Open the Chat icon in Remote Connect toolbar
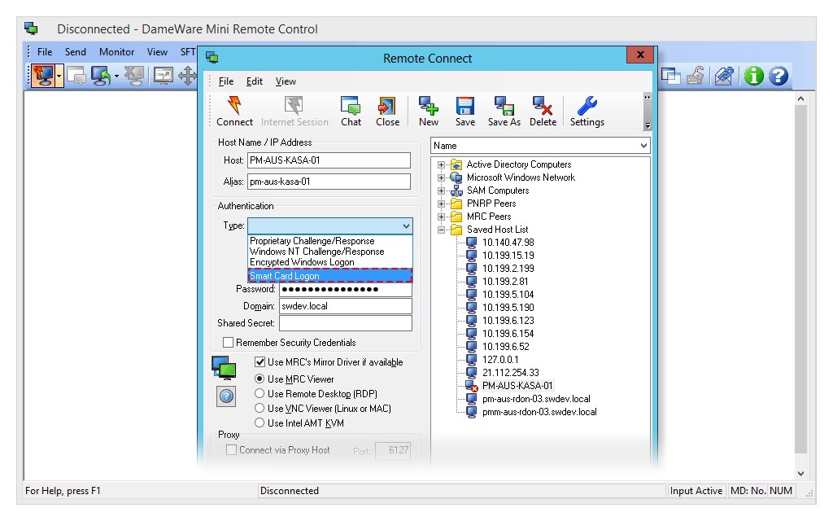The image size is (833, 521). tap(351, 105)
